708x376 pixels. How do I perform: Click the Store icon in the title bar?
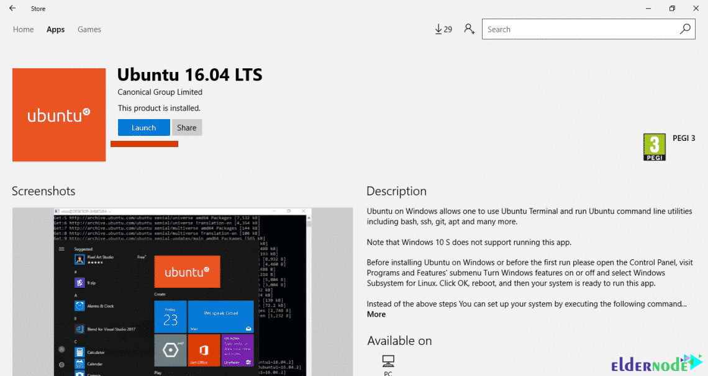pyautogui.click(x=38, y=8)
